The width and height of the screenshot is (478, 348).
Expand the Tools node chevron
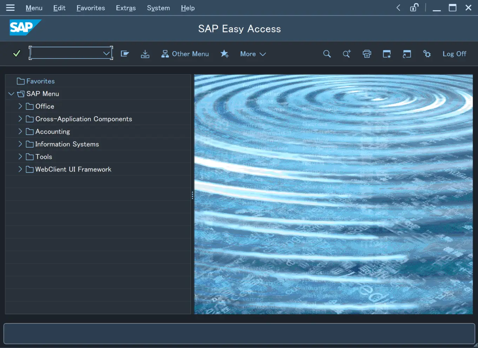coord(20,156)
